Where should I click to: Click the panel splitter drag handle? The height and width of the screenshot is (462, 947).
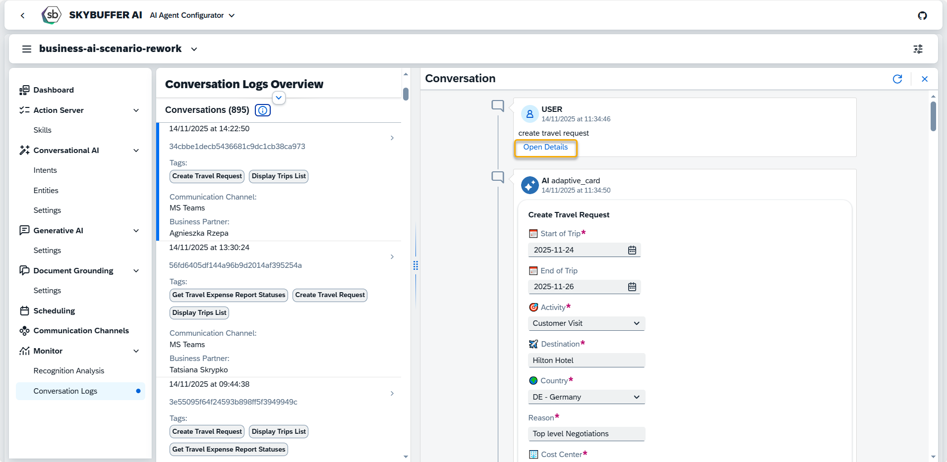415,265
